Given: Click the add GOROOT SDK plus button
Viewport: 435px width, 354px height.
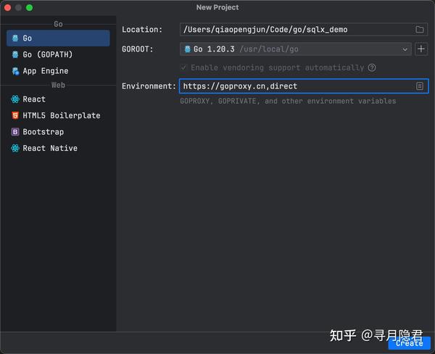Looking at the screenshot, I should click(x=421, y=49).
